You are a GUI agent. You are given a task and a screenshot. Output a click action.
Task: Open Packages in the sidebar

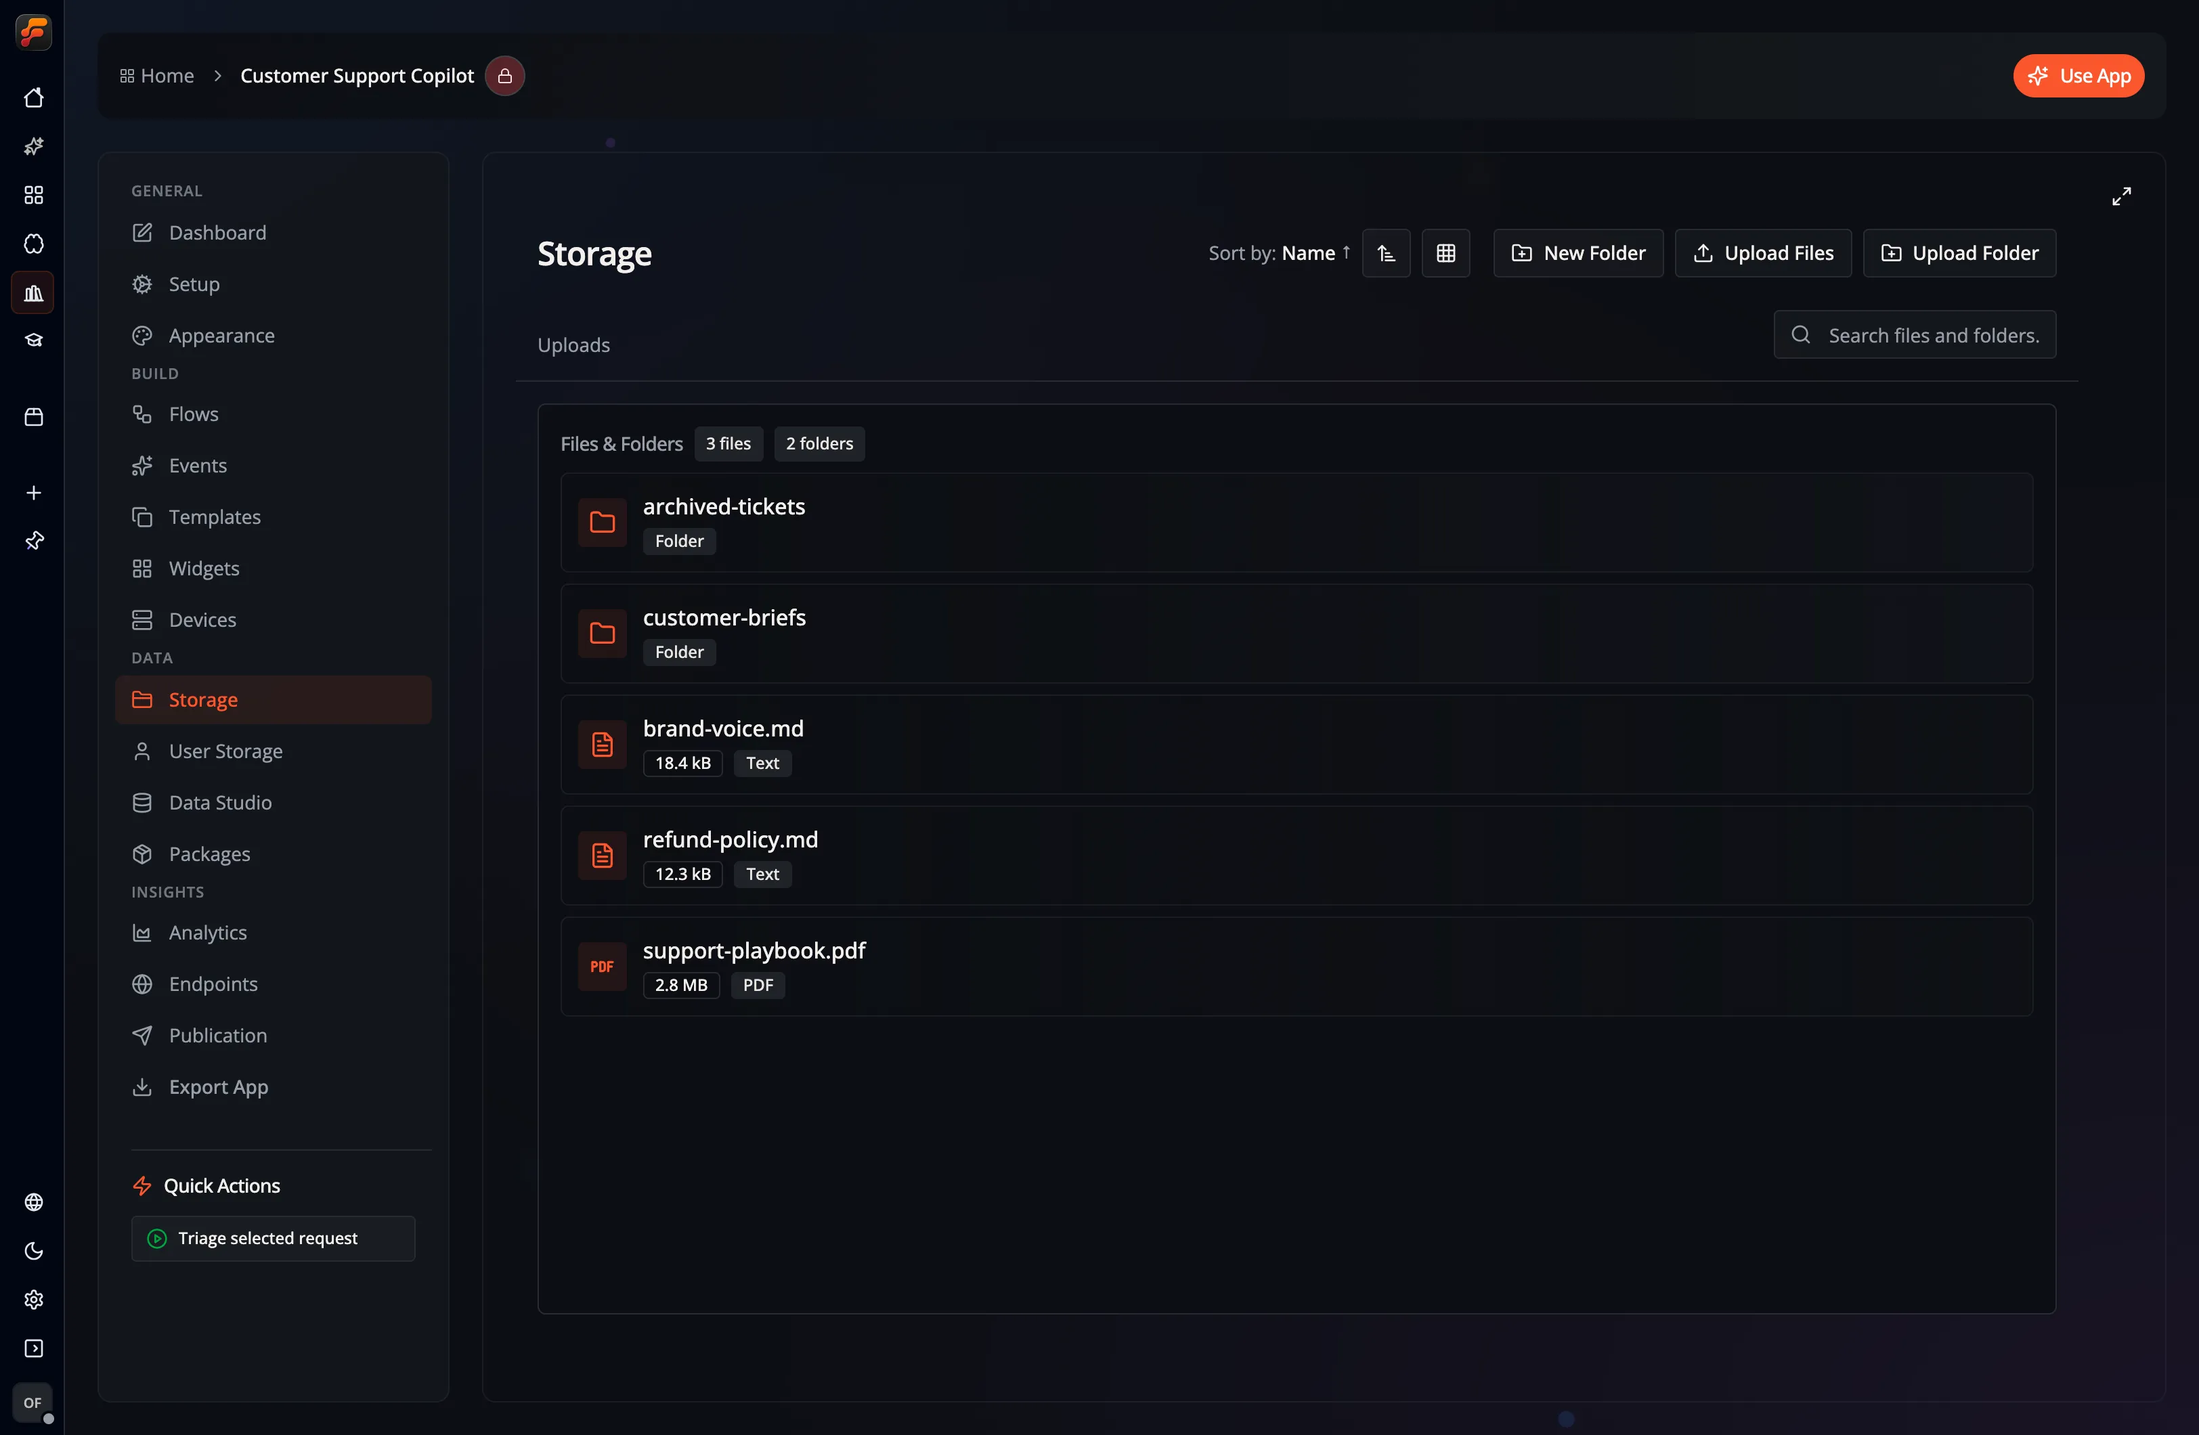[x=274, y=854]
